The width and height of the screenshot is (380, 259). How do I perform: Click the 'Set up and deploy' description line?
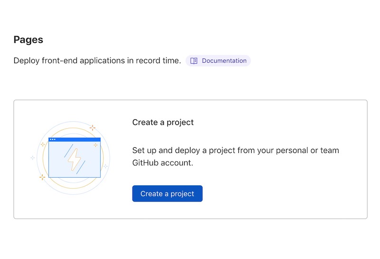(236, 150)
